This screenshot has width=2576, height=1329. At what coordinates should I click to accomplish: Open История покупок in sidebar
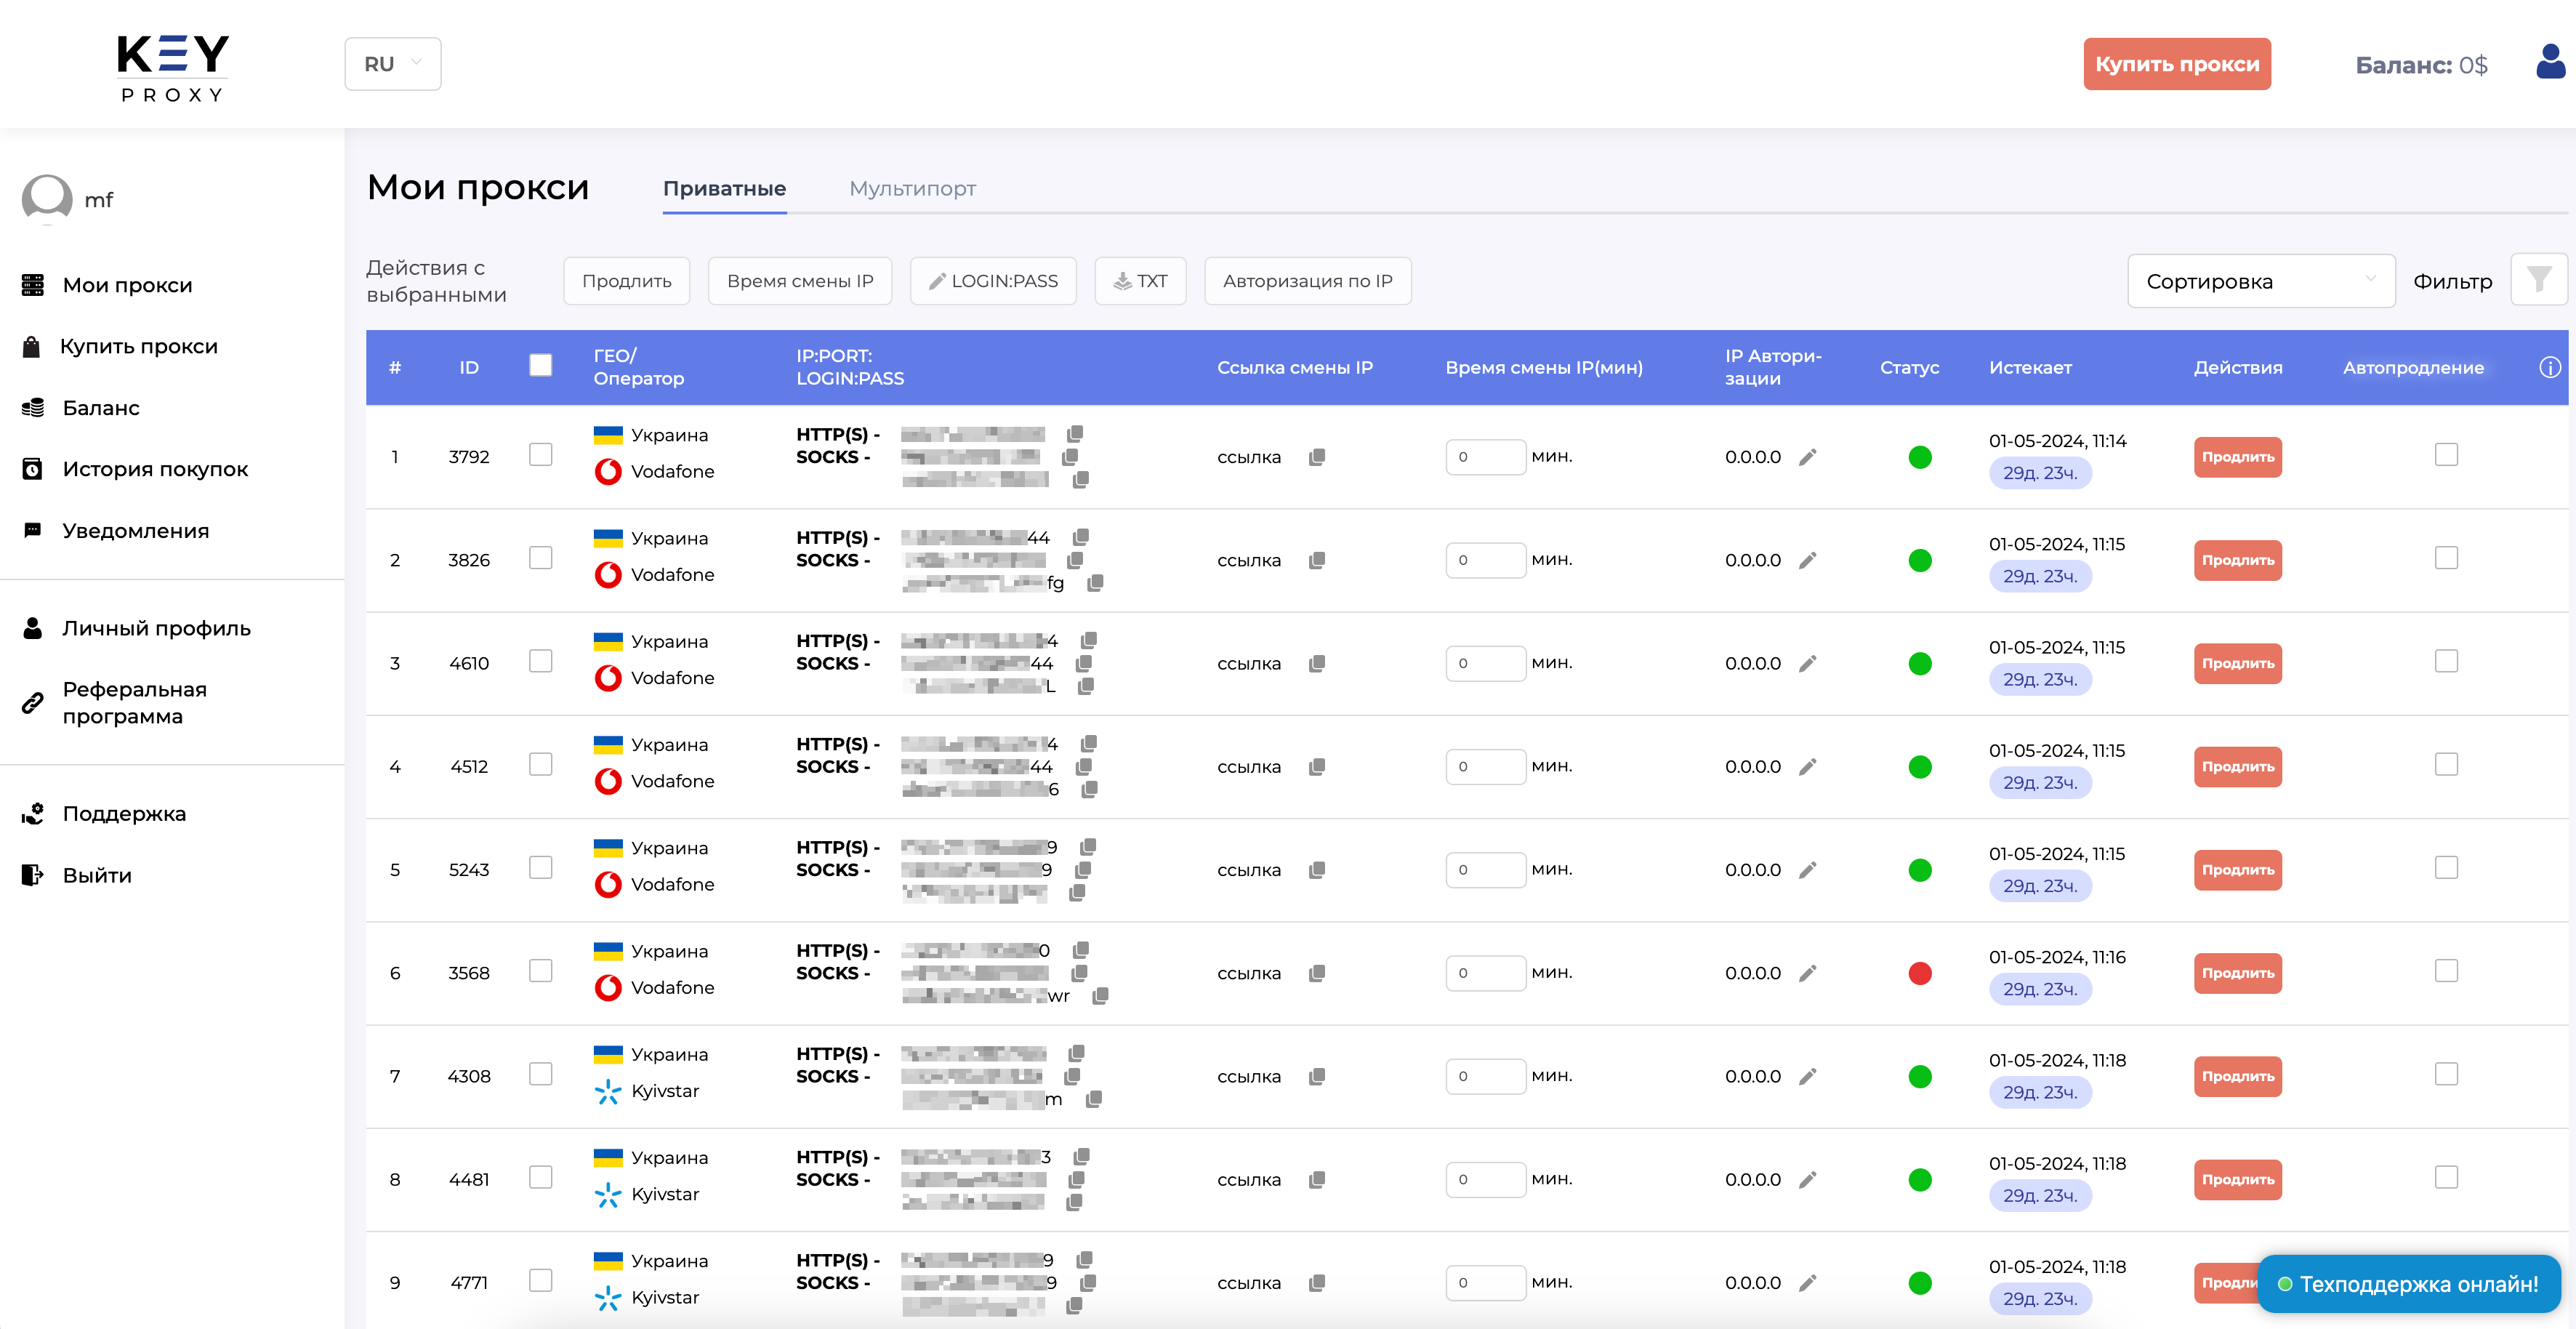click(x=155, y=469)
